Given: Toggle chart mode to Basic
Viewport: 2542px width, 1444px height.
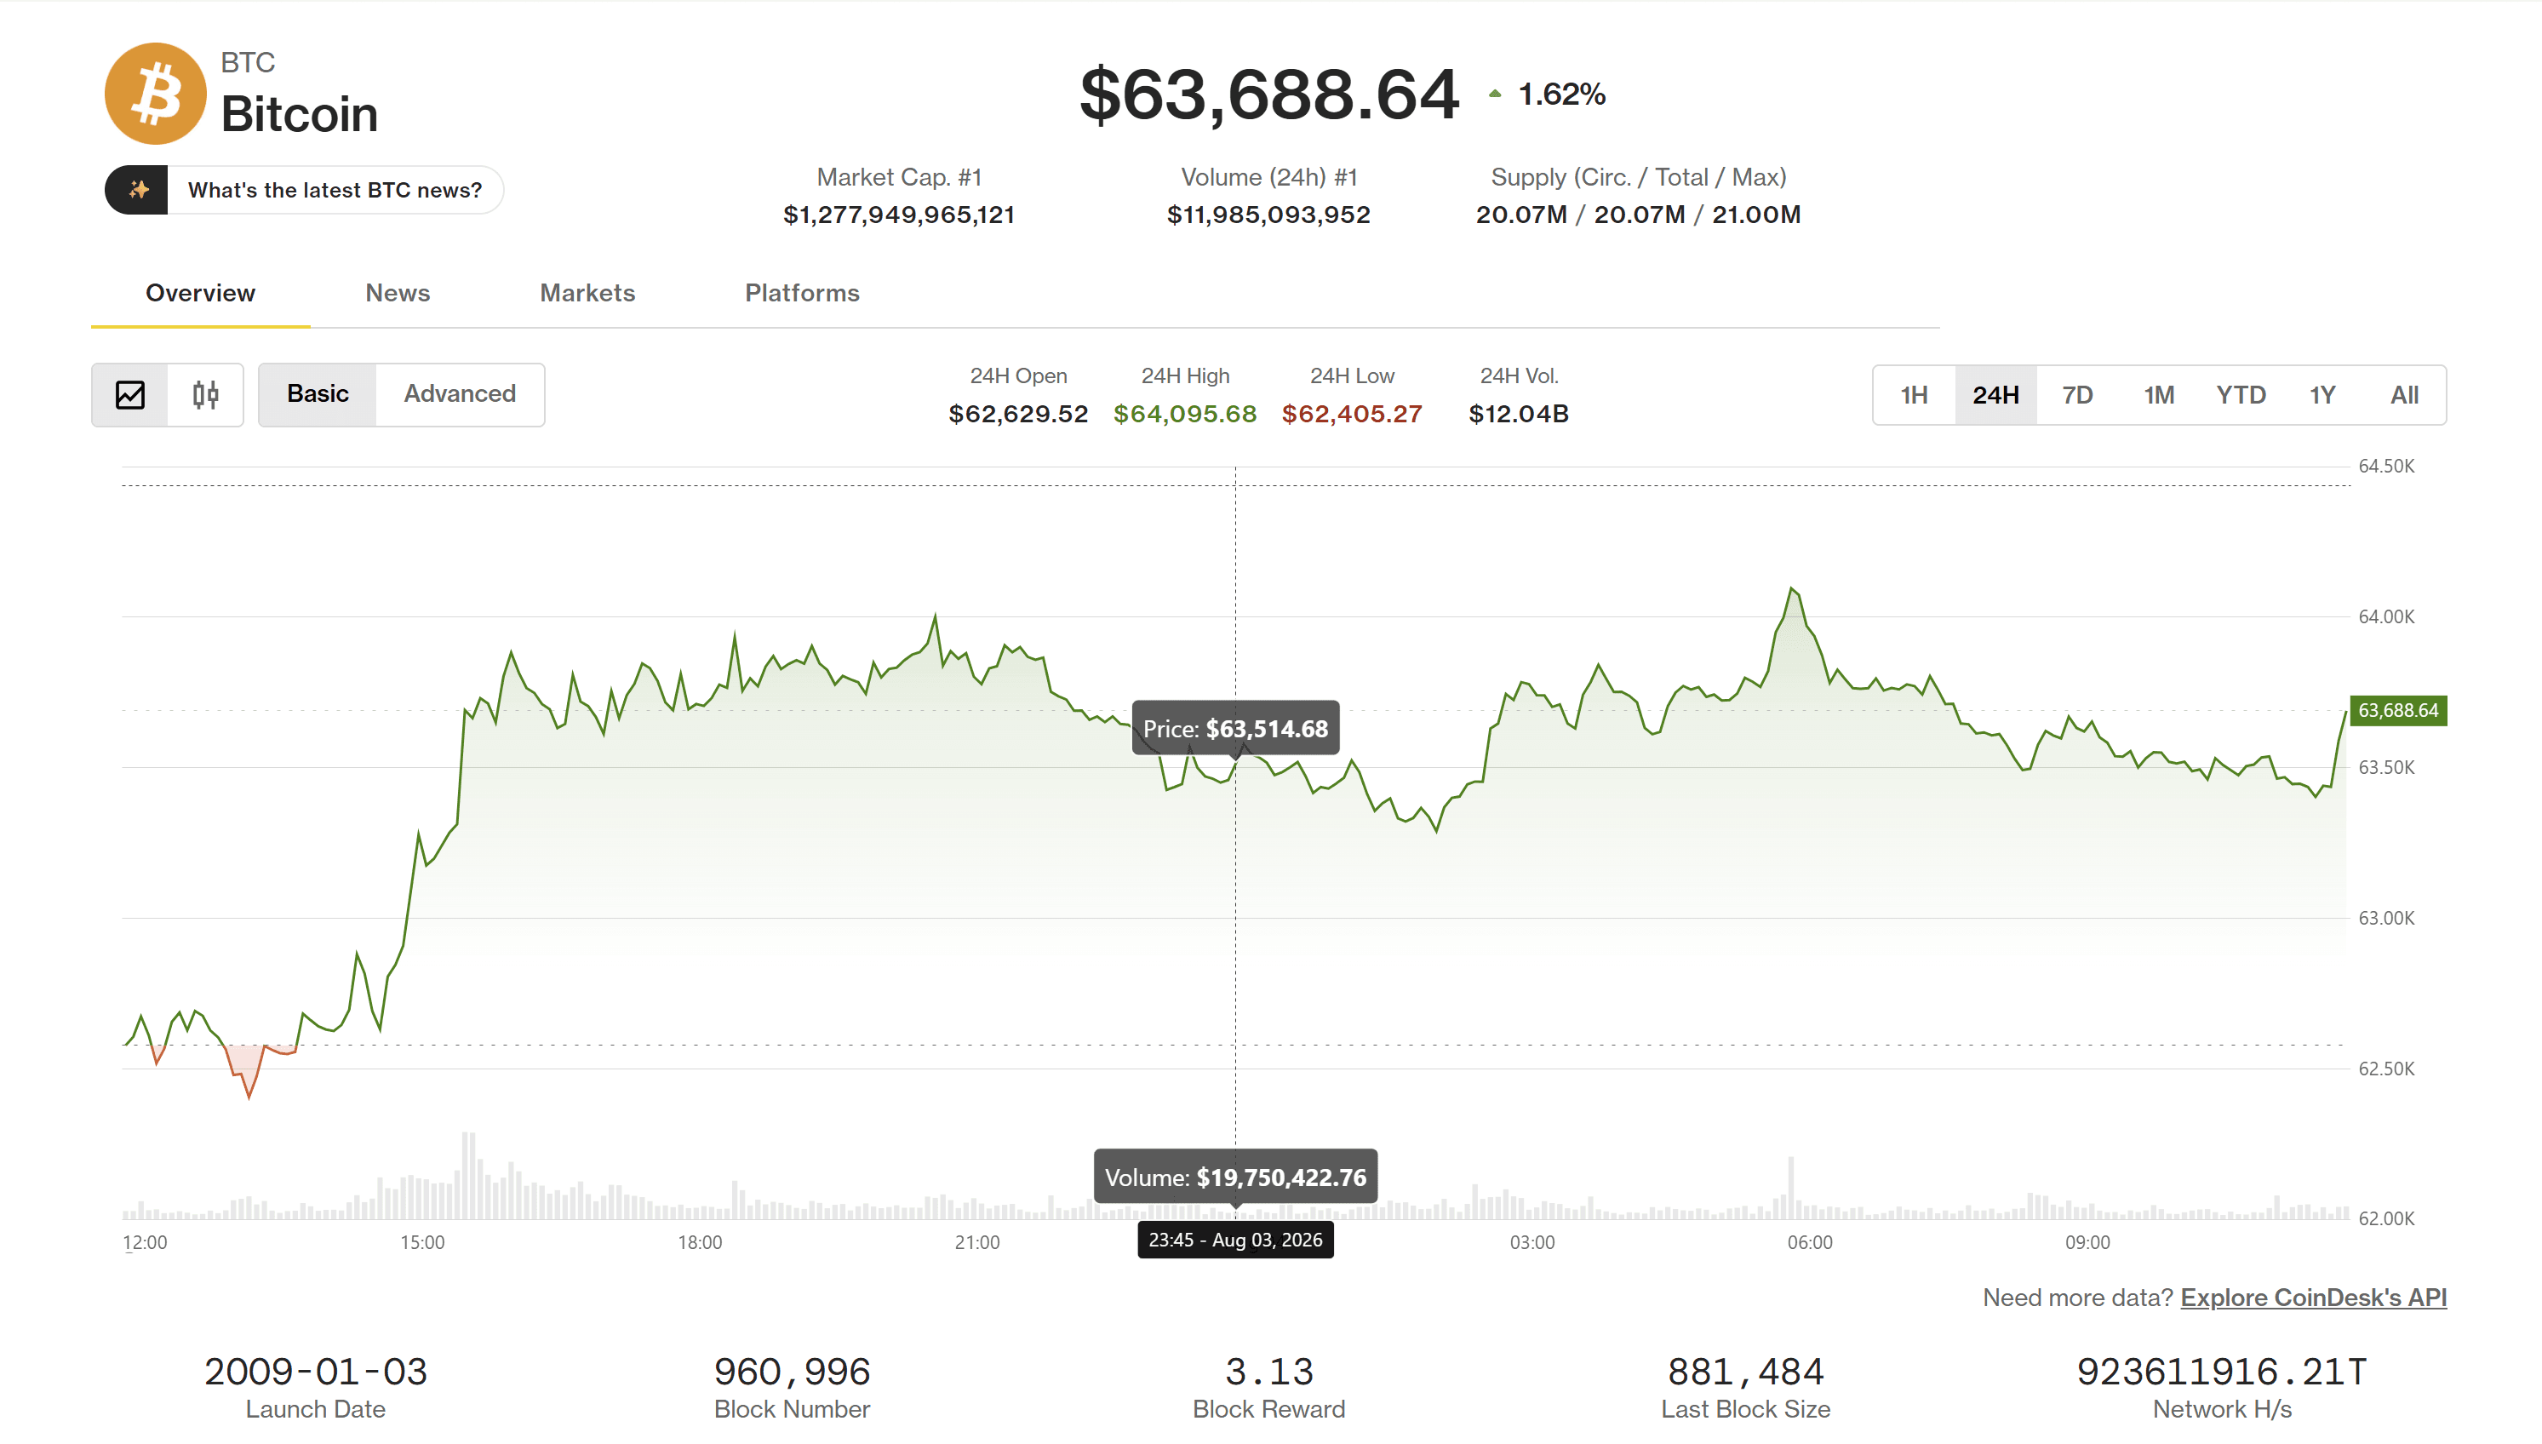Looking at the screenshot, I should (318, 393).
